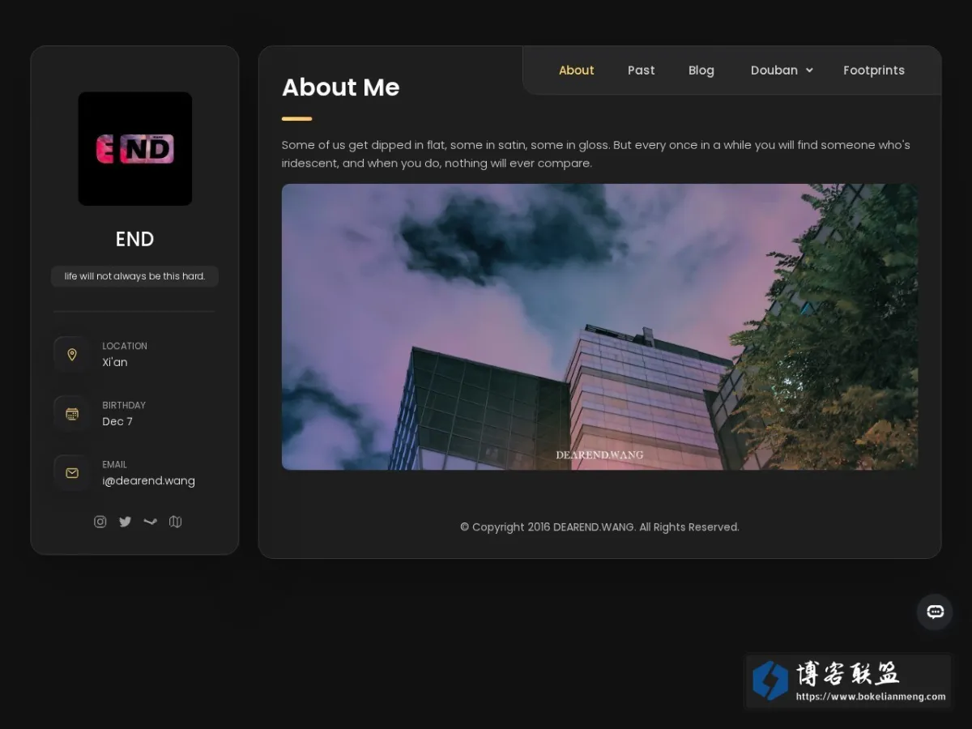The width and height of the screenshot is (972, 729).
Task: Click the i@dearend.wang email address
Action: 149,481
